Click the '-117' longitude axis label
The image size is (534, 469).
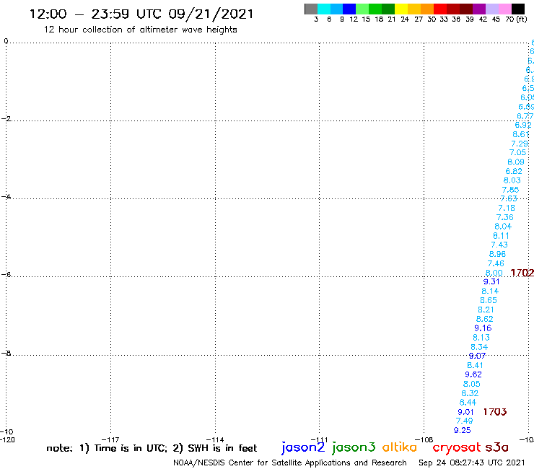pos(110,439)
